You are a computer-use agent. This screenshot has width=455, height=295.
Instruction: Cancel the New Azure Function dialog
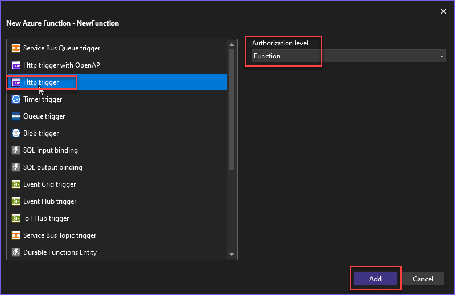423,279
